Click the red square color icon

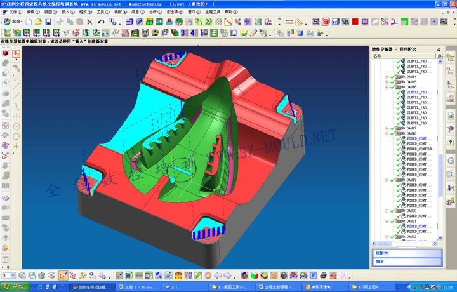click(x=355, y=22)
